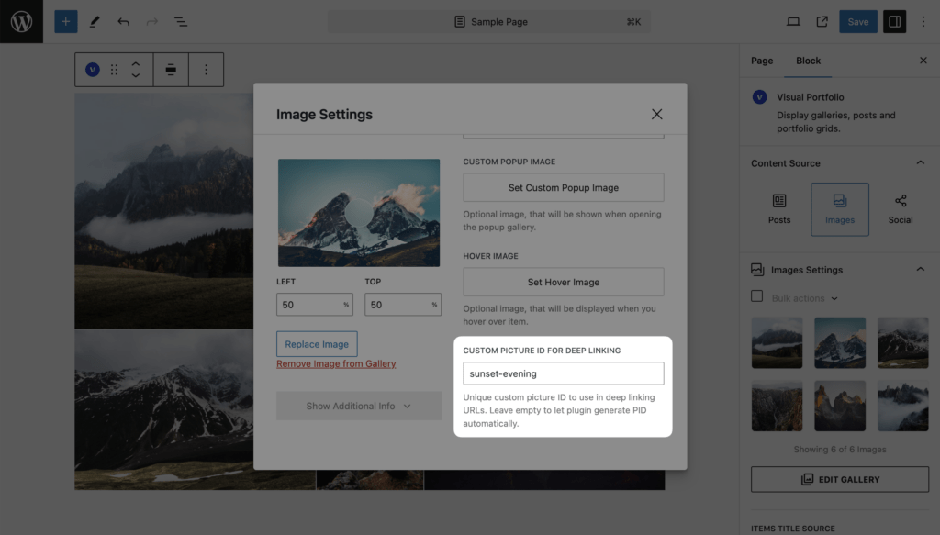The image size is (940, 535).
Task: Click the block inserter plus icon
Action: [66, 22]
